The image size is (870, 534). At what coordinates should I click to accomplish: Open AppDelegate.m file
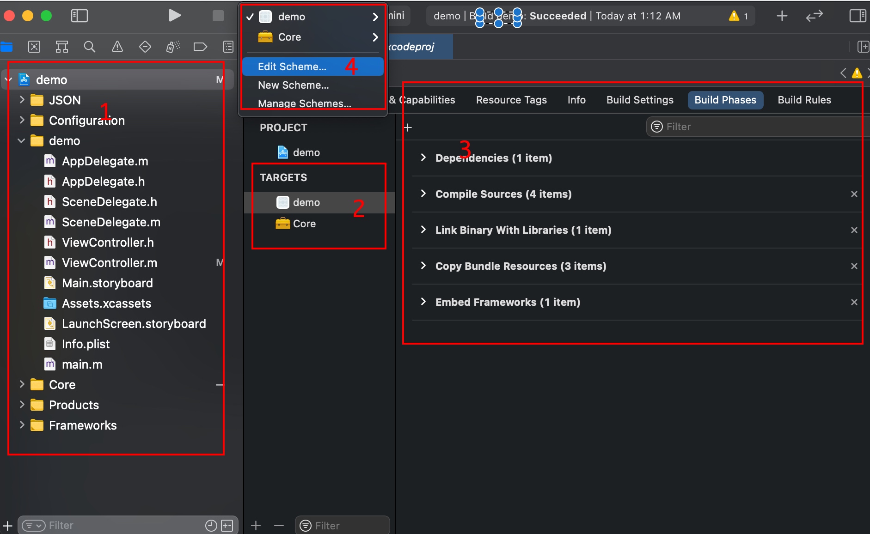pos(105,161)
